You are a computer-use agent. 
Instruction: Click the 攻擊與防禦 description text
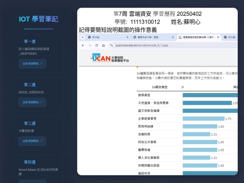click(x=26, y=131)
